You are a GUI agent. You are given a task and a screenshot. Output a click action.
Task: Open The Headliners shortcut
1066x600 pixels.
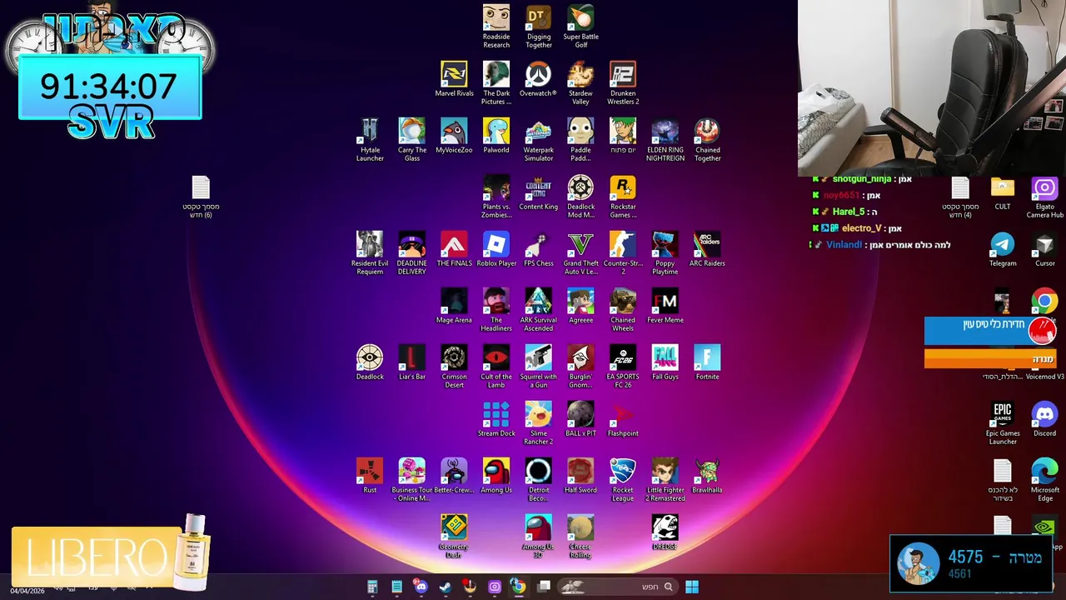[496, 310]
